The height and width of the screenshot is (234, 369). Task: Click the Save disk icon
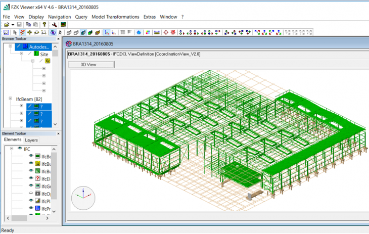[19, 25]
